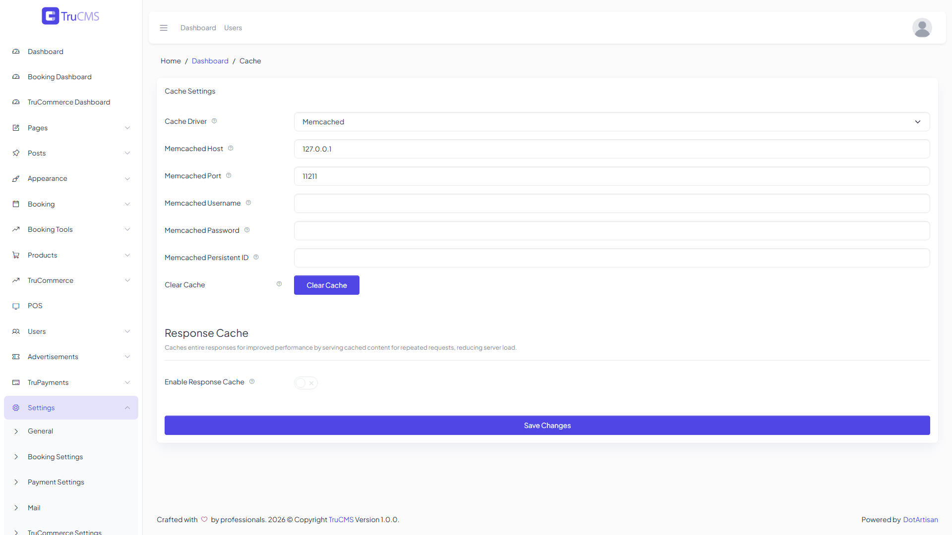The width and height of the screenshot is (952, 535).
Task: Open the TruCMS footer link
Action: [341, 520]
